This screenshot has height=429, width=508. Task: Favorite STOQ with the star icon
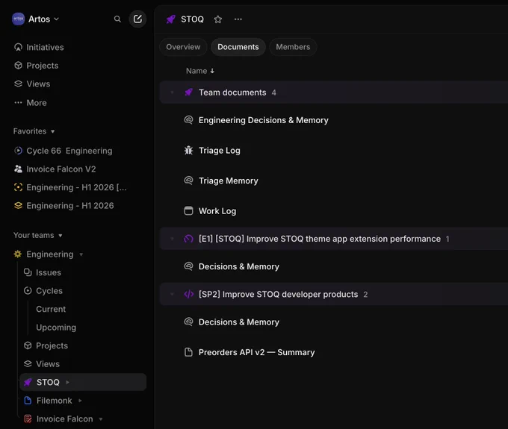click(x=217, y=19)
